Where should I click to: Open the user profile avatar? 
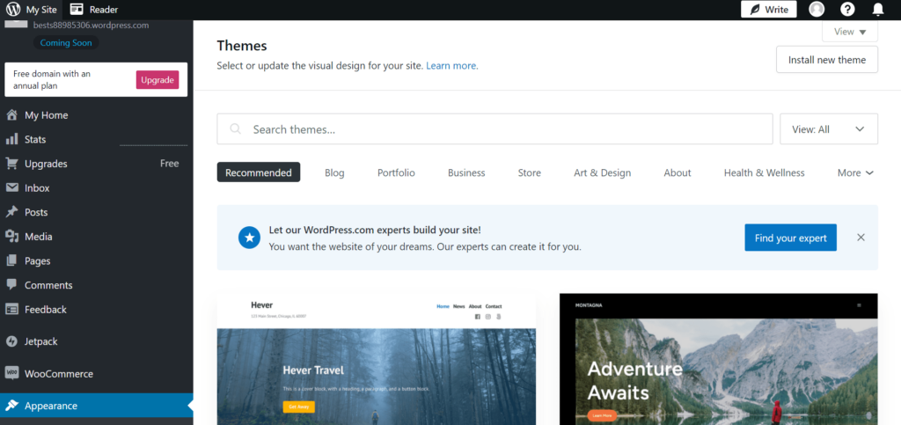click(817, 9)
